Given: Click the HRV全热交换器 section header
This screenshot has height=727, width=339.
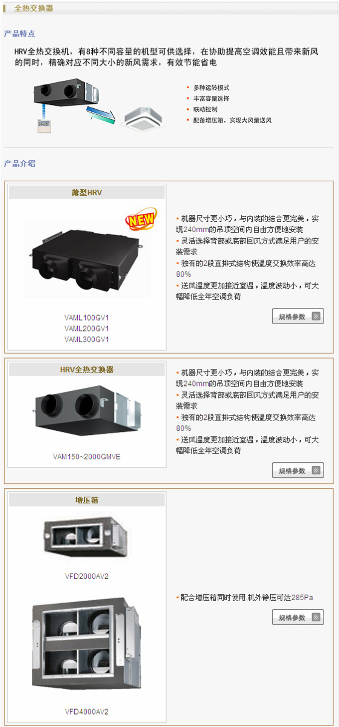Looking at the screenshot, I should point(87,369).
